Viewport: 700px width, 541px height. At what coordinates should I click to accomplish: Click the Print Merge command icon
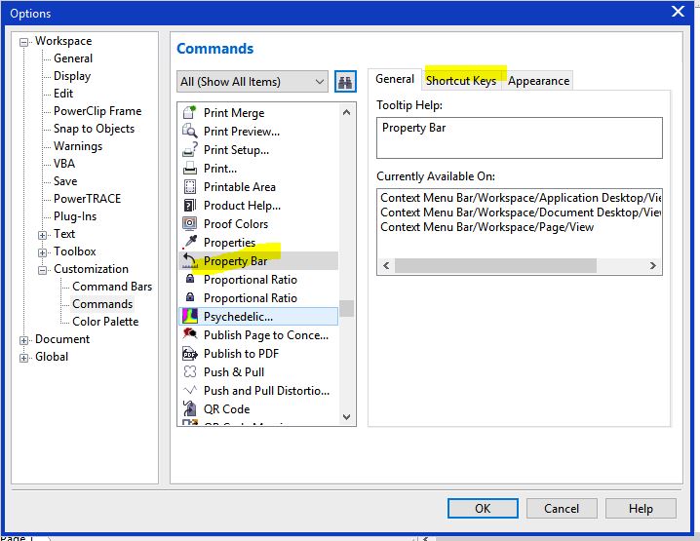point(190,112)
